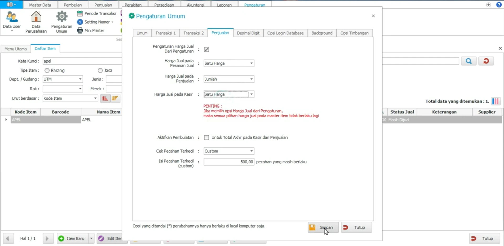
Task: Click Tutup button in Daftar Item window
Action: click(485, 238)
